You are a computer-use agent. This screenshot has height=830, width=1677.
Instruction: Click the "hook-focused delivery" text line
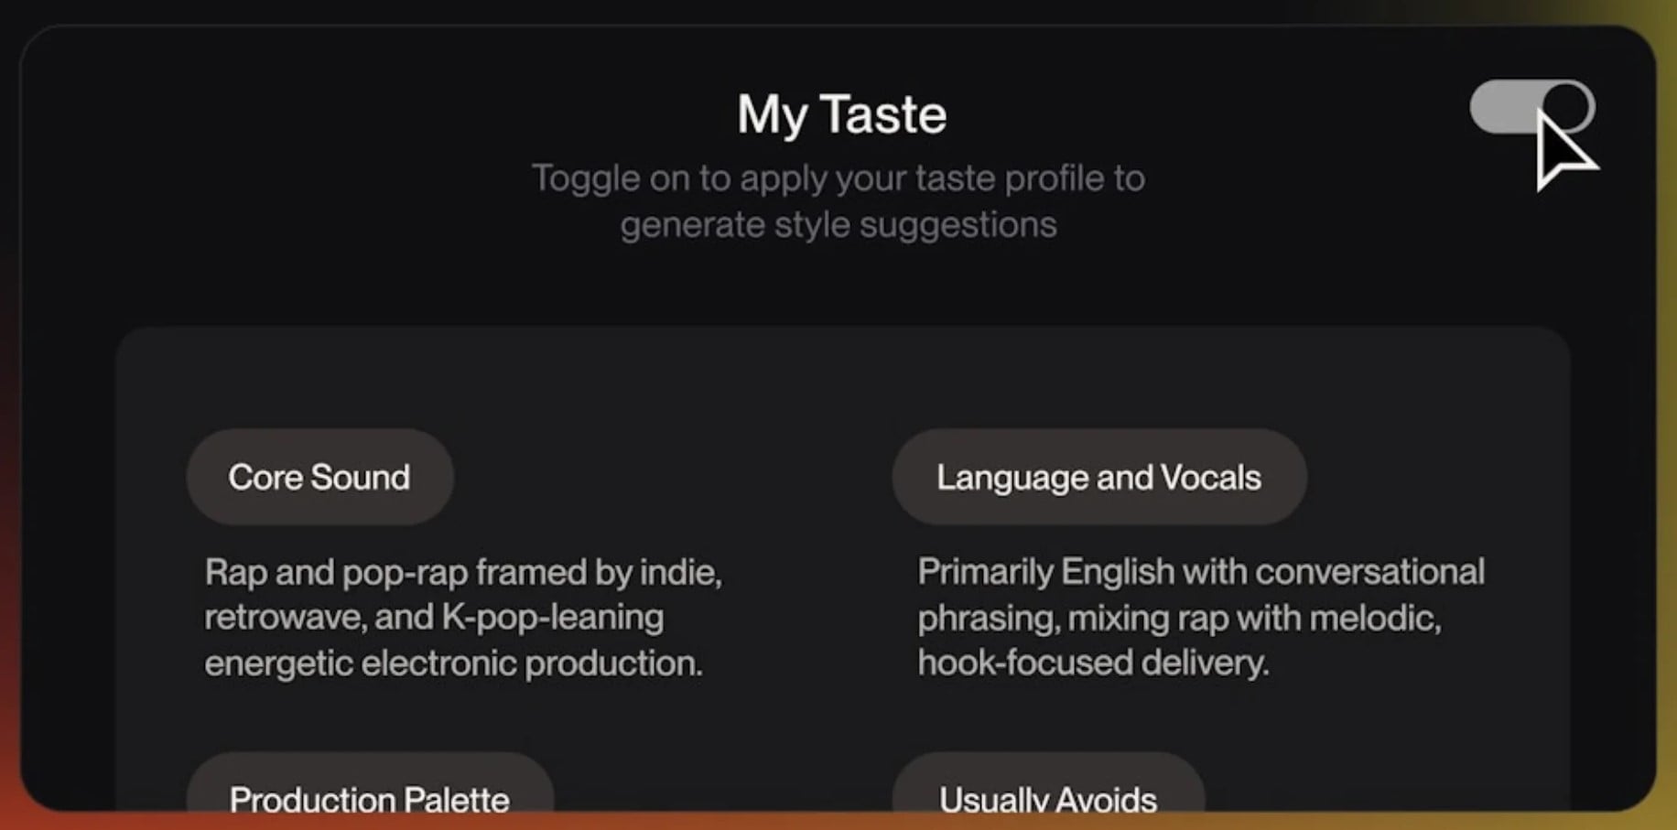[x=1093, y=663]
